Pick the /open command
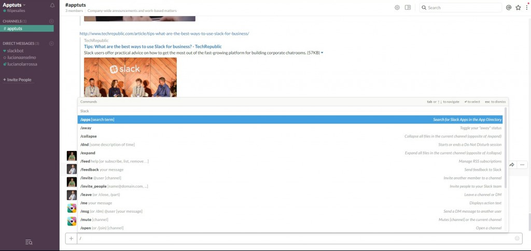The height and width of the screenshot is (251, 531). tap(290, 228)
